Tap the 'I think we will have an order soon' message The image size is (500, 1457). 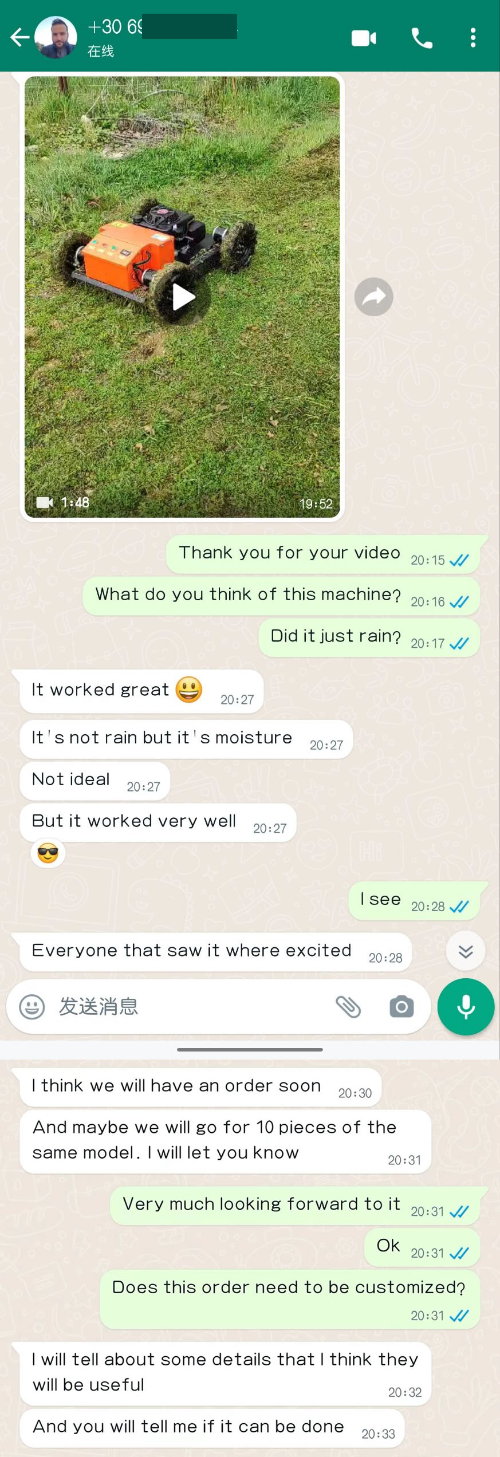point(200,1087)
